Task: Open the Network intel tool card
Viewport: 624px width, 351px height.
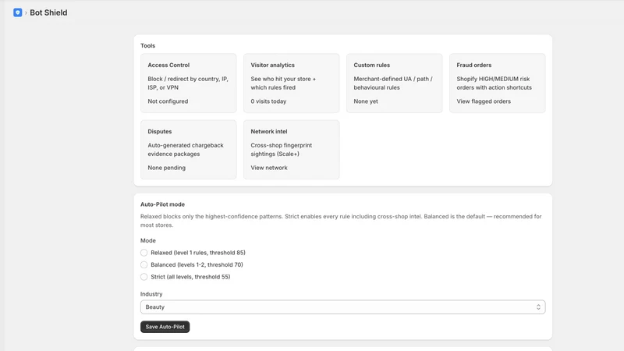Action: tap(291, 150)
